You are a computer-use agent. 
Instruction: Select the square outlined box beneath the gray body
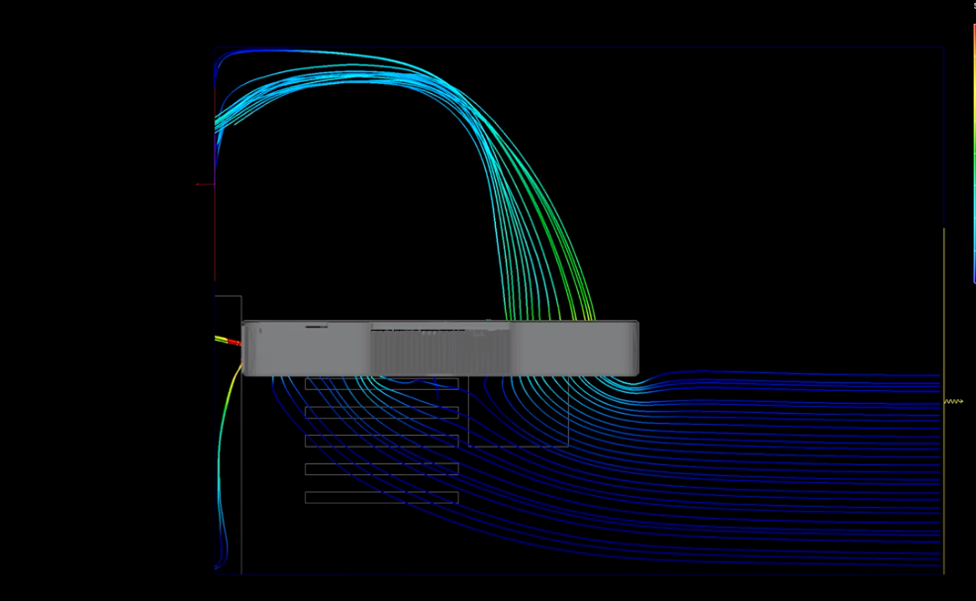[x=519, y=411]
